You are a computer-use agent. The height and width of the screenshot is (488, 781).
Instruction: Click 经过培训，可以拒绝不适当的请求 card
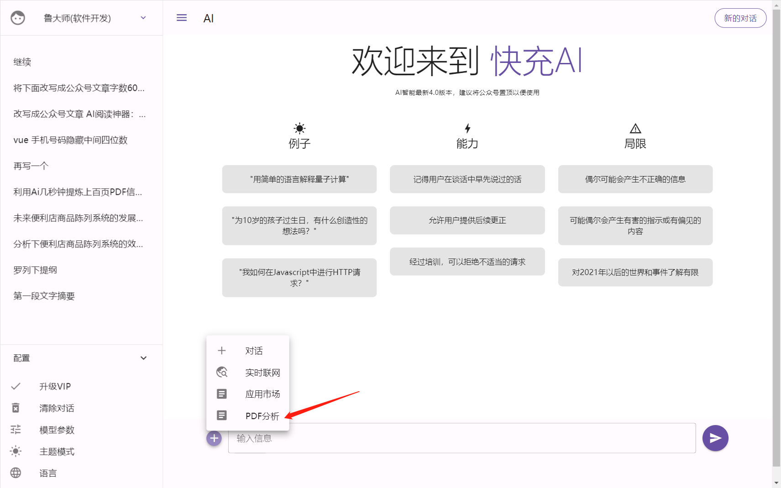(x=467, y=262)
